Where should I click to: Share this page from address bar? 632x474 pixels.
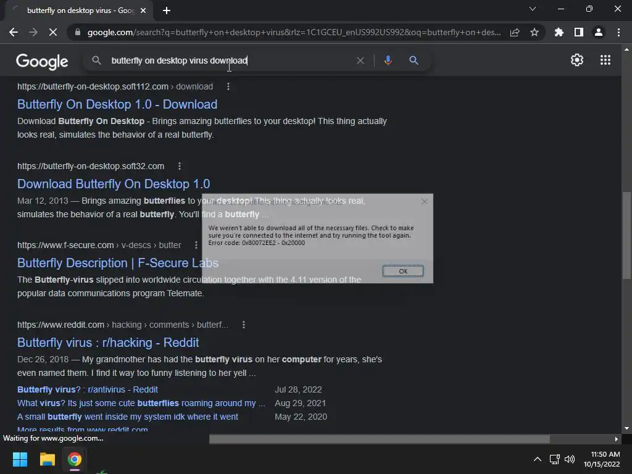coord(515,32)
